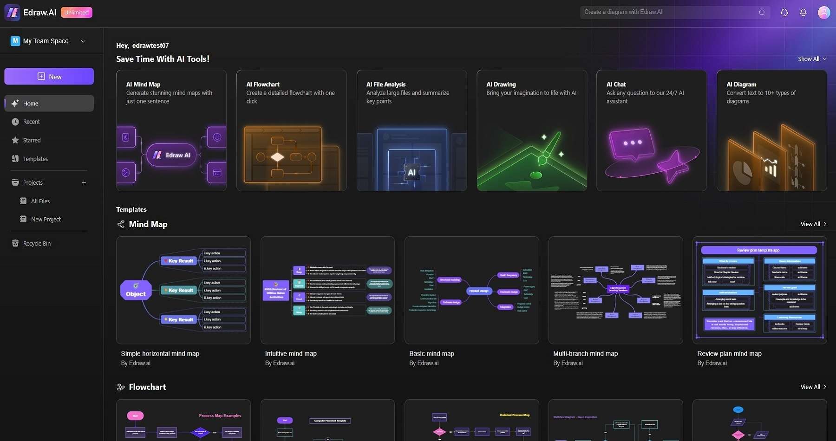
Task: Click the search magnifier icon
Action: [762, 13]
